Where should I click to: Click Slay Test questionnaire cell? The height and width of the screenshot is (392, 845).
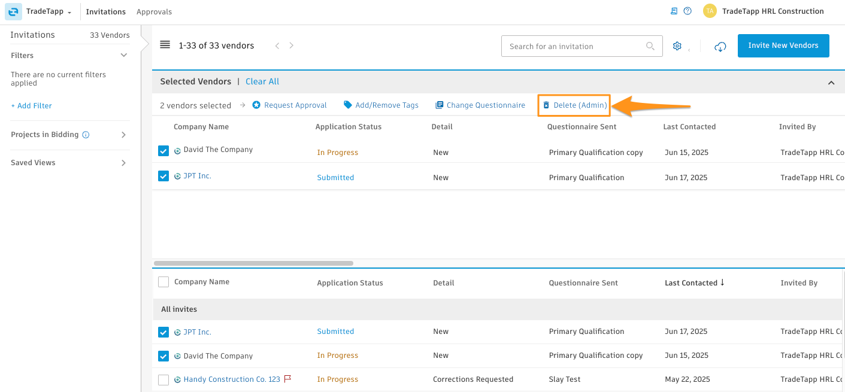pos(565,379)
